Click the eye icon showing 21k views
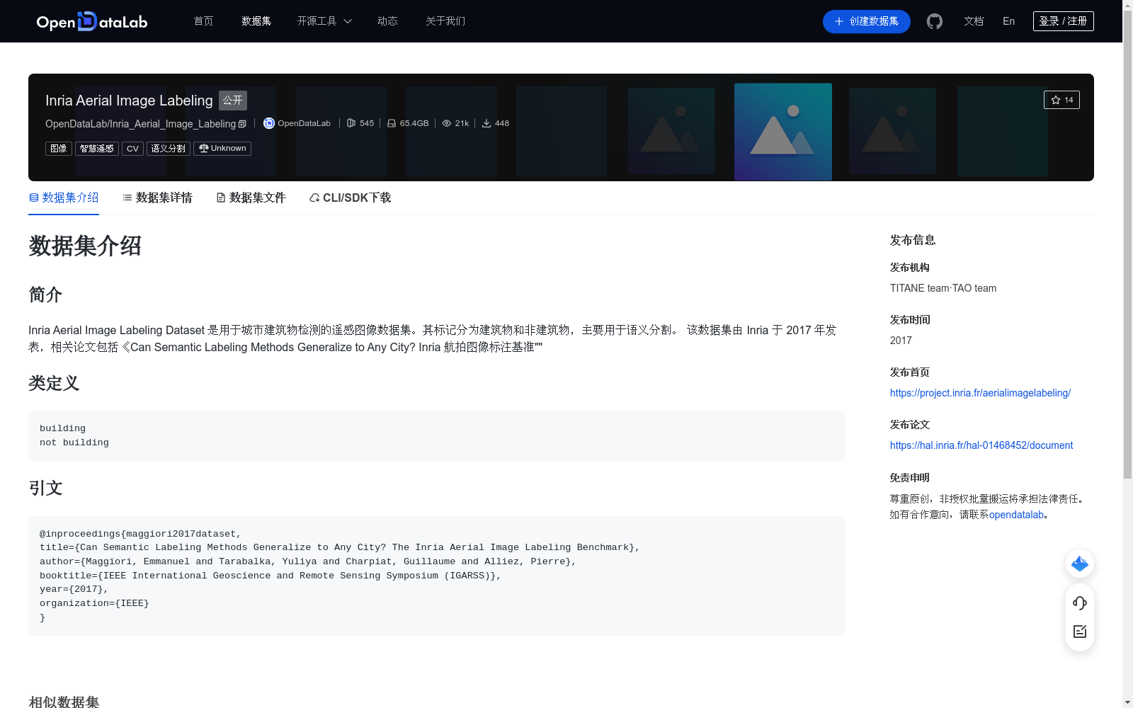 [x=446, y=123]
